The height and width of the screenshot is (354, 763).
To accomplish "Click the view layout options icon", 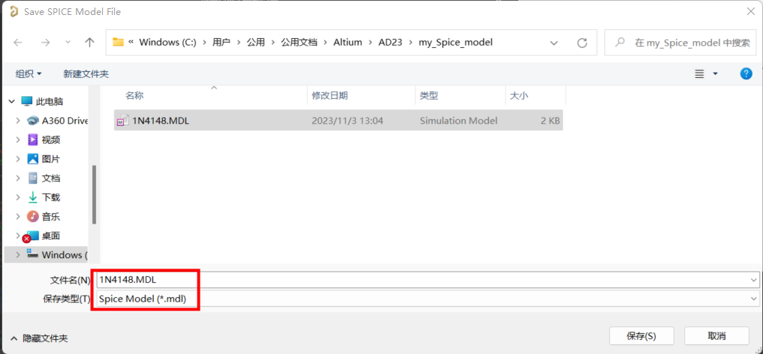I will pyautogui.click(x=700, y=73).
